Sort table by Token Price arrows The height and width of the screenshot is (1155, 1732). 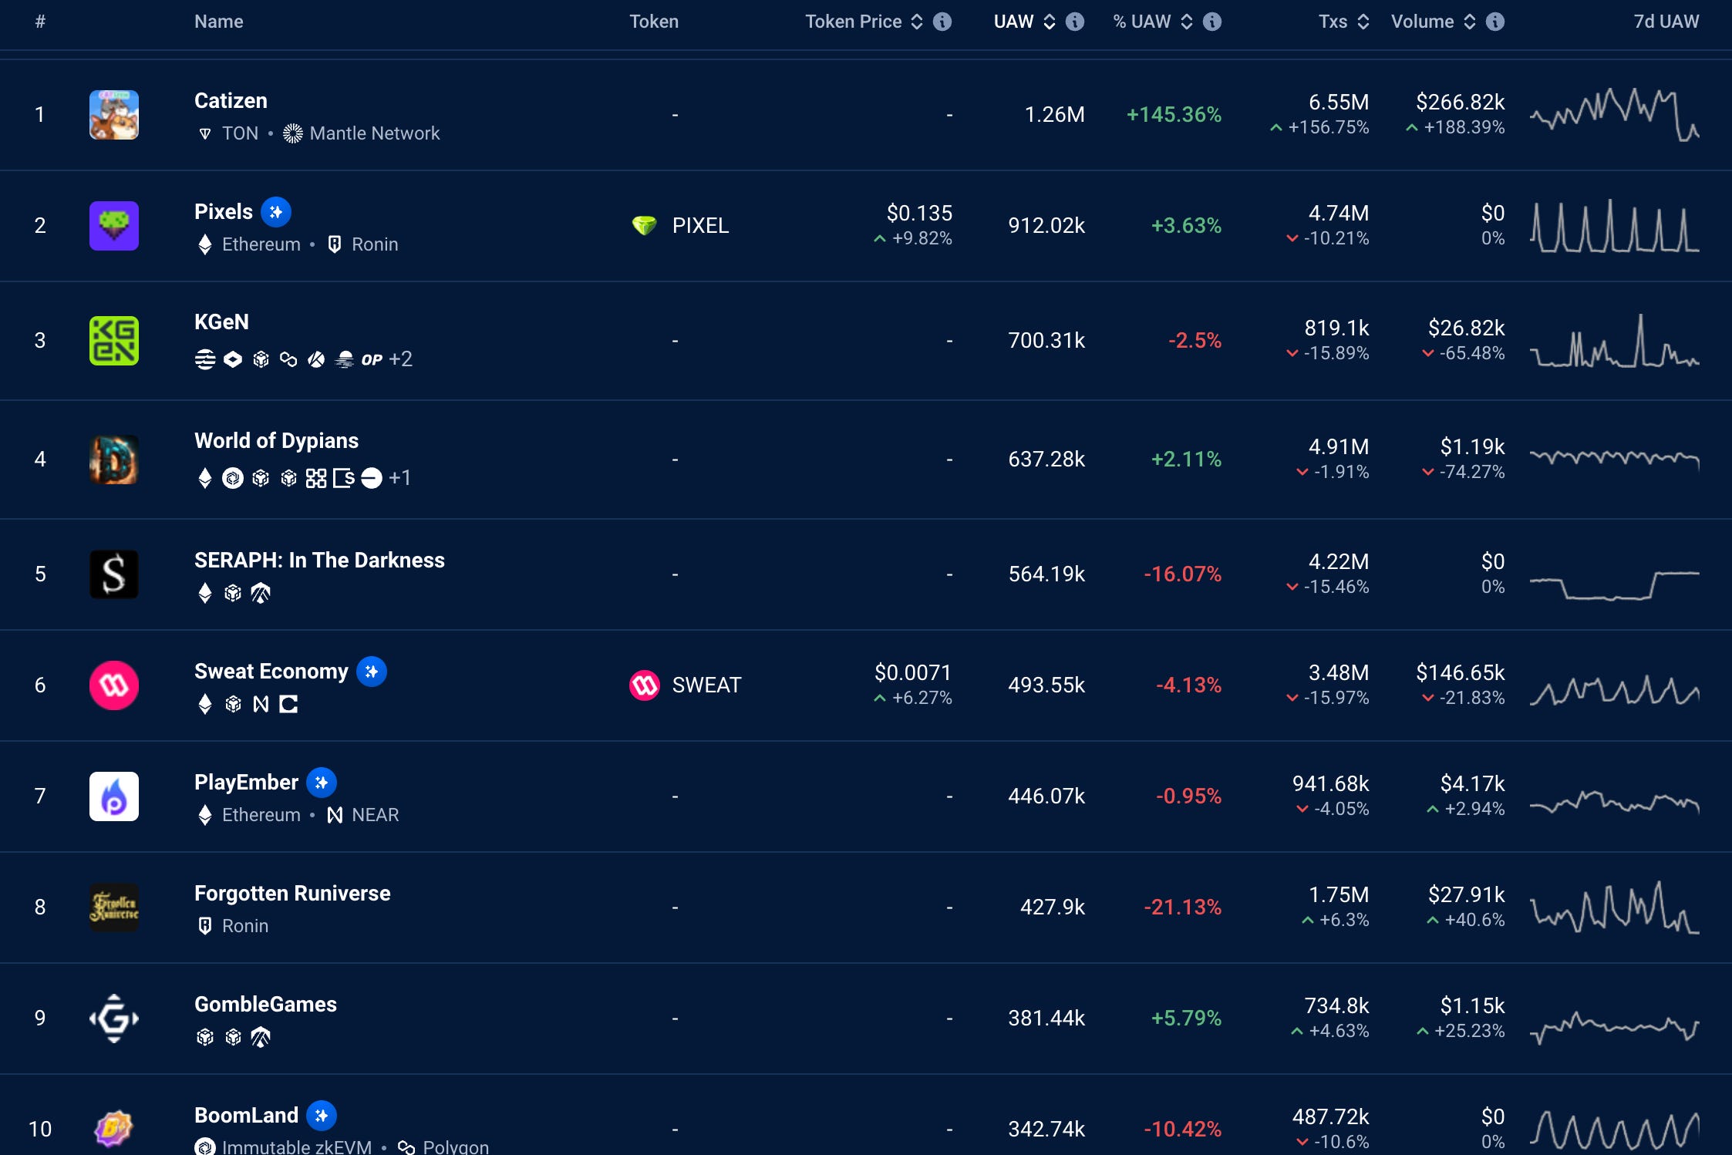(917, 22)
